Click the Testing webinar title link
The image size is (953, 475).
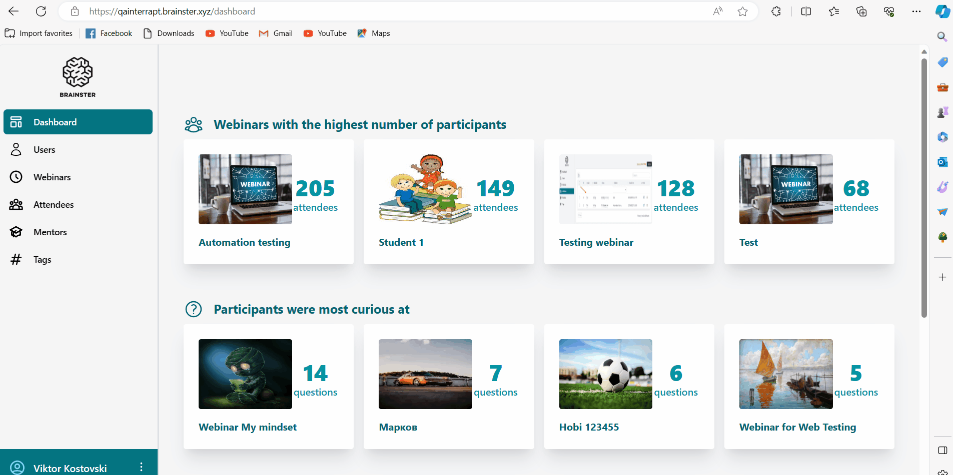point(596,242)
